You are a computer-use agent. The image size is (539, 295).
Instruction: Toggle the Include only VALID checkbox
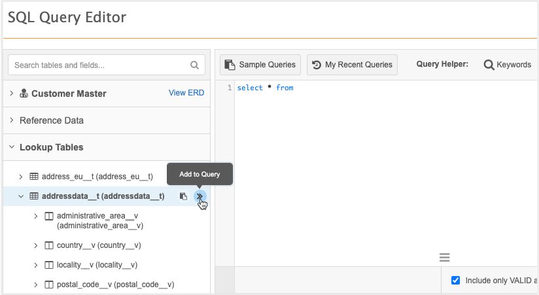[455, 280]
